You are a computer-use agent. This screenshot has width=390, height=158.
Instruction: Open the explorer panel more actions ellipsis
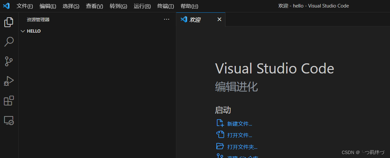[166, 19]
